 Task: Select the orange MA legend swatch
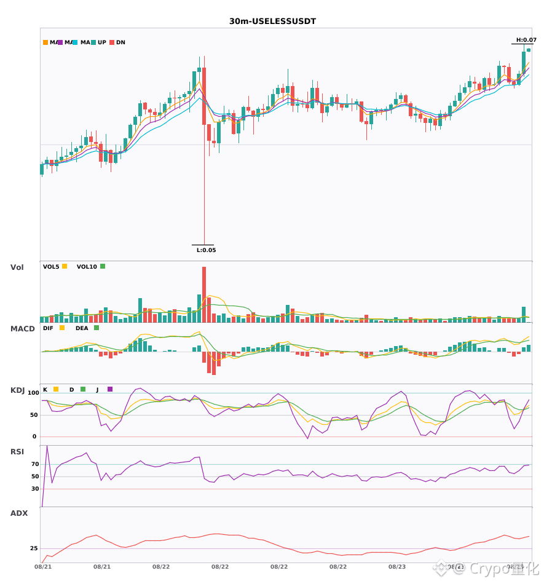[x=45, y=42]
